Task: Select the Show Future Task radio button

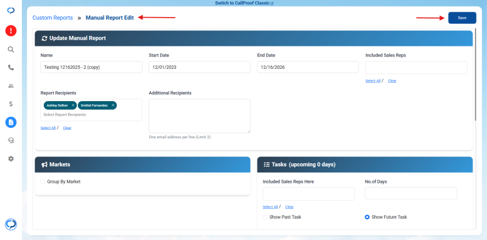Action: (x=367, y=217)
